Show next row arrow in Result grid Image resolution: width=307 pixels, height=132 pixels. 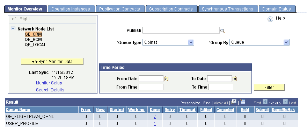point(285,102)
